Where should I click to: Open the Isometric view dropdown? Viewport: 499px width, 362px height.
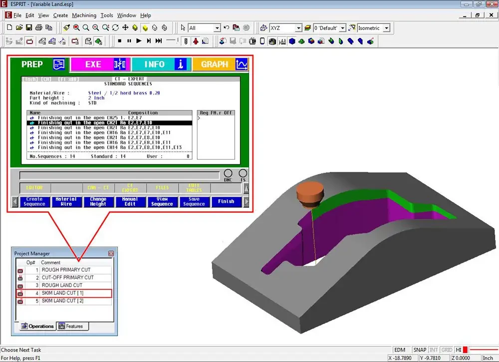386,28
